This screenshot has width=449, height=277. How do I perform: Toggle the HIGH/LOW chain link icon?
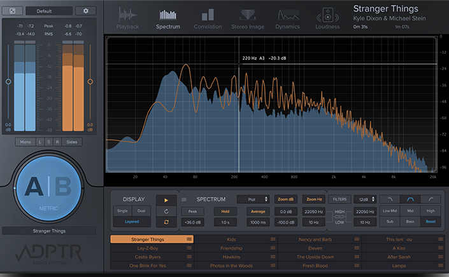pyautogui.click(x=339, y=217)
